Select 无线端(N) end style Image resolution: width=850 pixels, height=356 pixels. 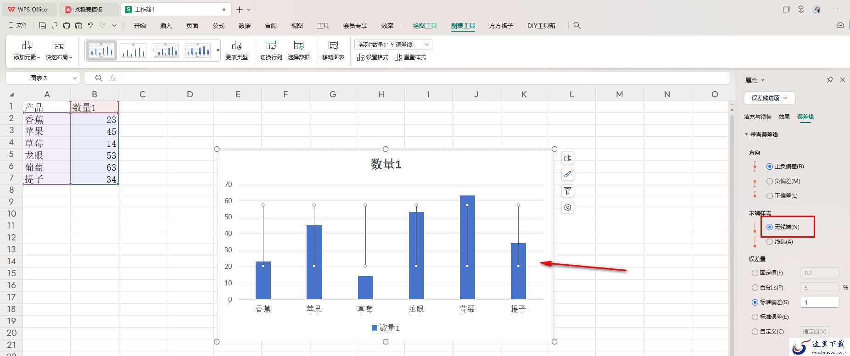click(783, 227)
